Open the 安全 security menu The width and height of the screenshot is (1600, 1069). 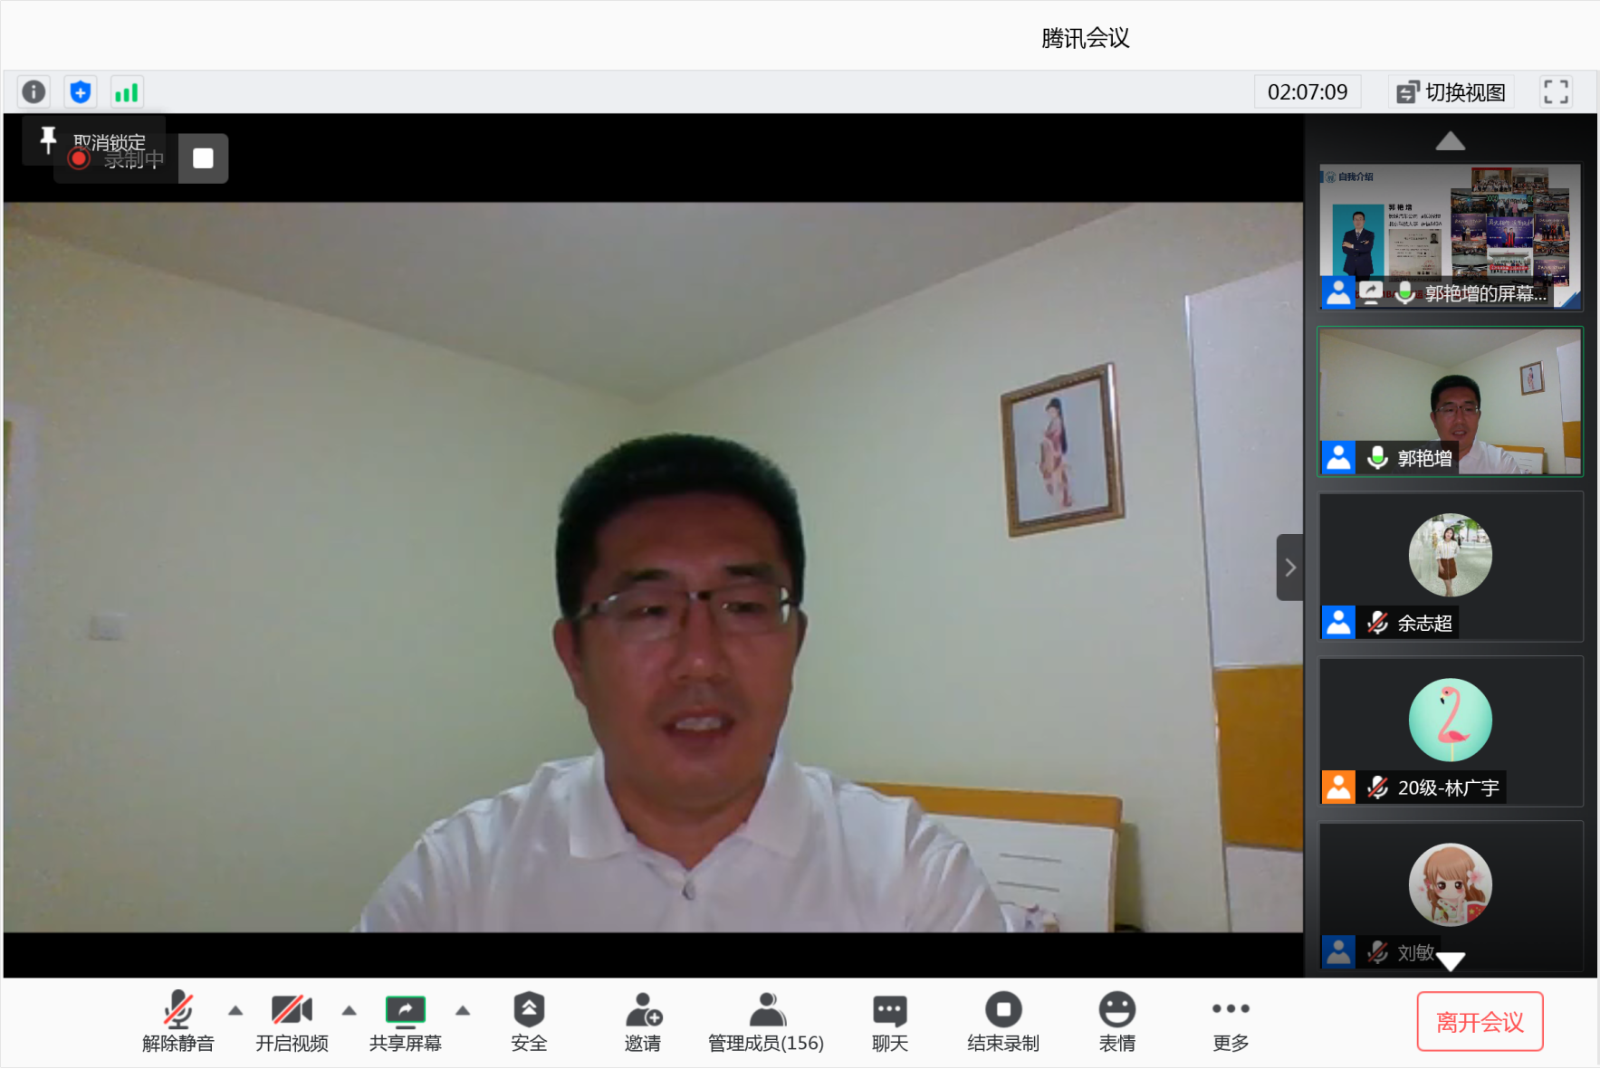(529, 1022)
